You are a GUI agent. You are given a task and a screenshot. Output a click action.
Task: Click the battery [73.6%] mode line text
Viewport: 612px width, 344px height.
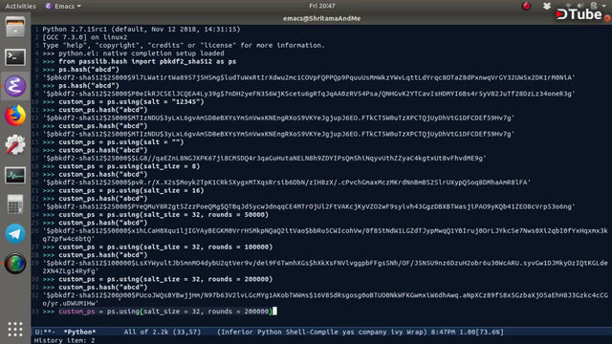[489, 332]
